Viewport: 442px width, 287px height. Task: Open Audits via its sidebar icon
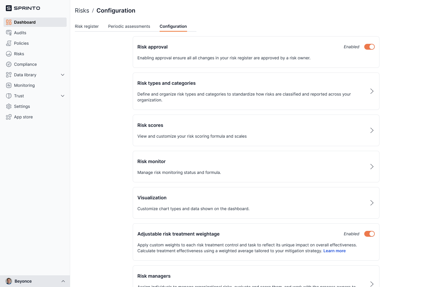(9, 33)
